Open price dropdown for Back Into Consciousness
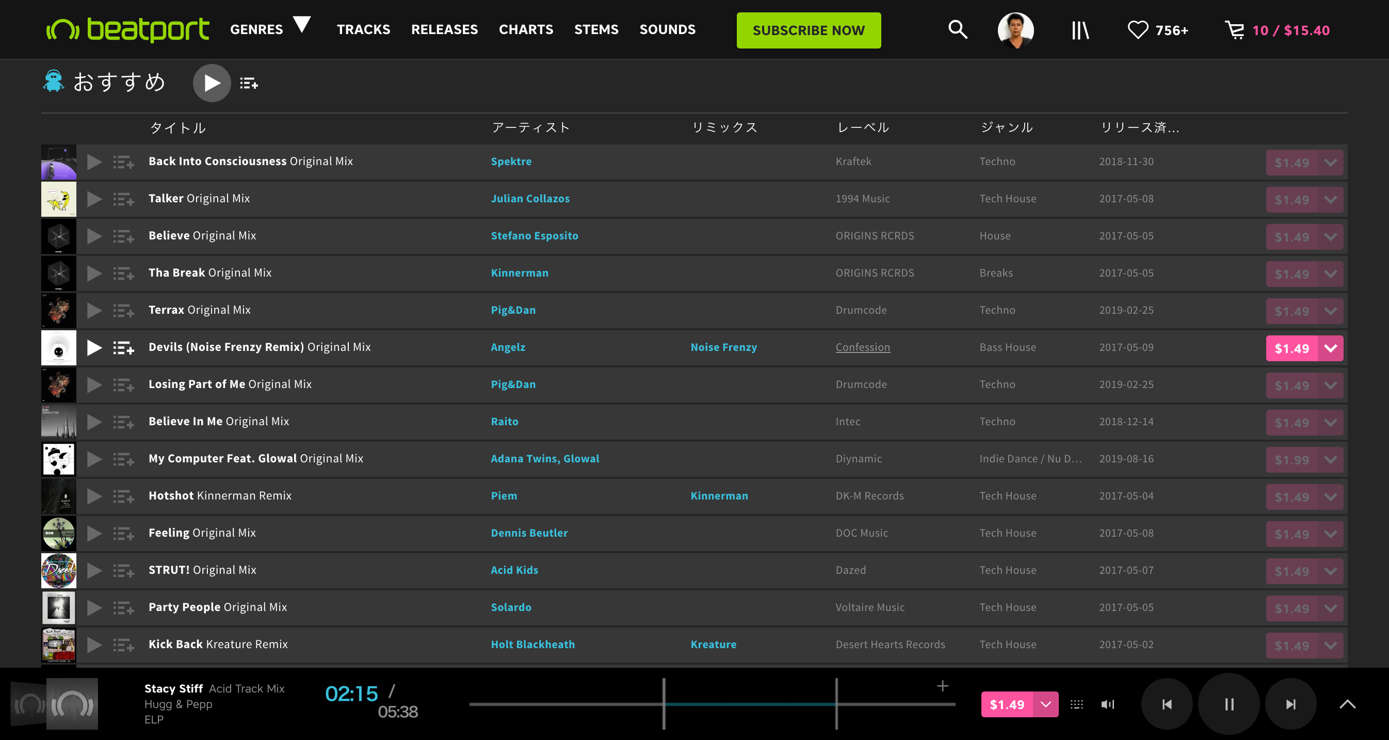 coord(1331,163)
